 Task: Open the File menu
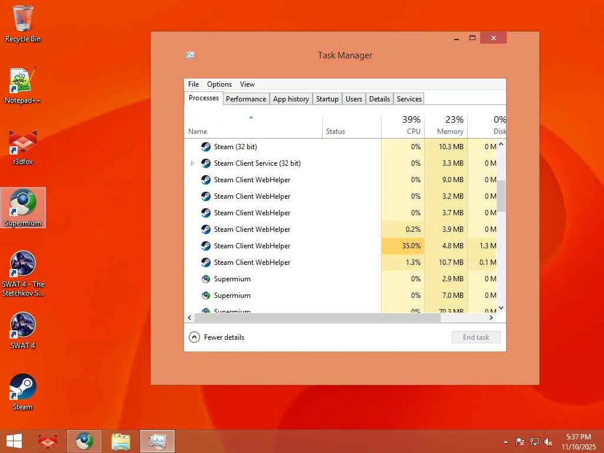[x=193, y=84]
